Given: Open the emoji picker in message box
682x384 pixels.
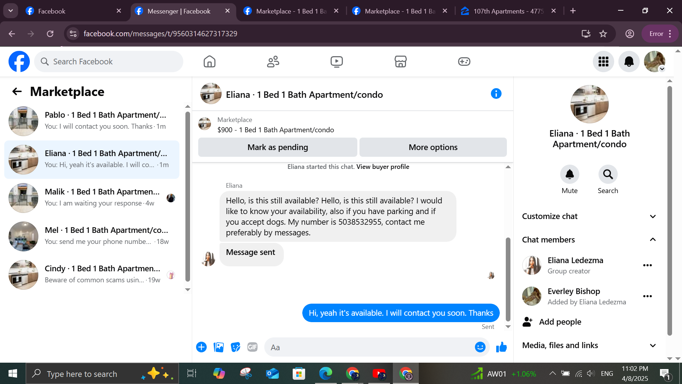Looking at the screenshot, I should 480,347.
